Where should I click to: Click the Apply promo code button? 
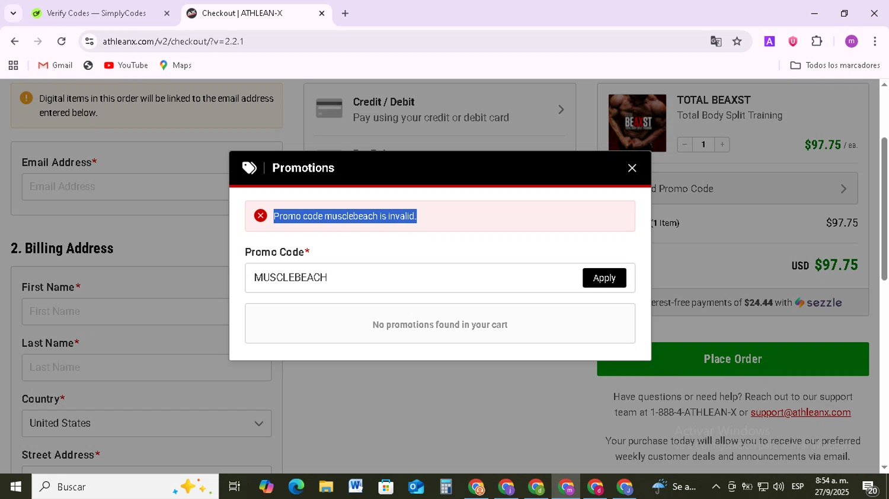coord(604,278)
